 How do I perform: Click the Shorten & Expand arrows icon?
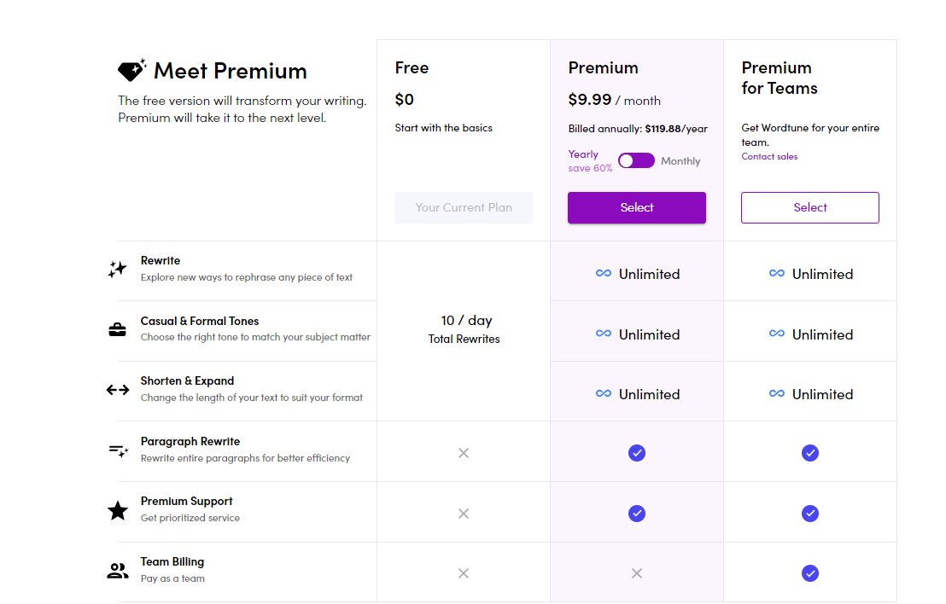coord(118,390)
